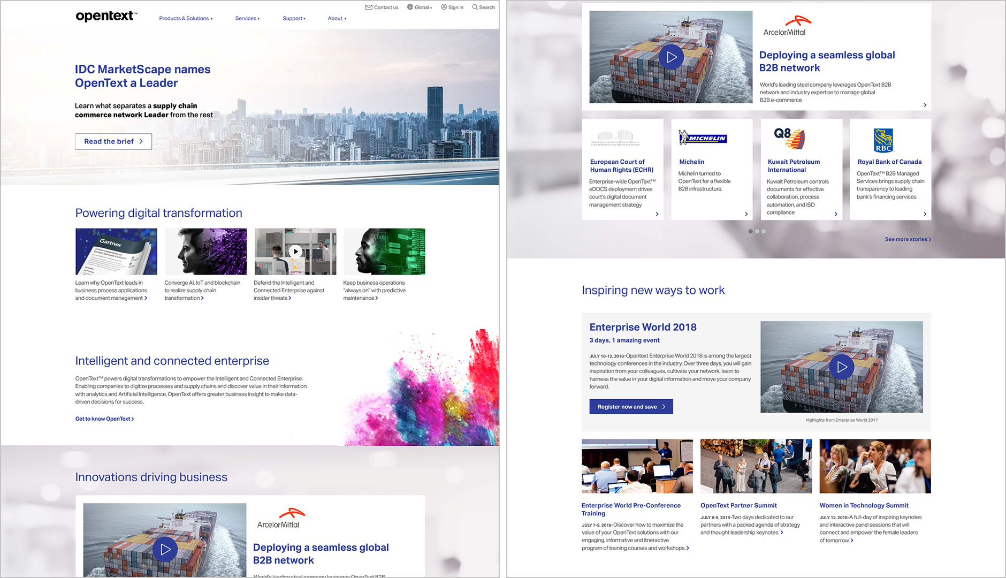This screenshot has width=1006, height=578.
Task: Open the About menu
Action: pyautogui.click(x=337, y=19)
